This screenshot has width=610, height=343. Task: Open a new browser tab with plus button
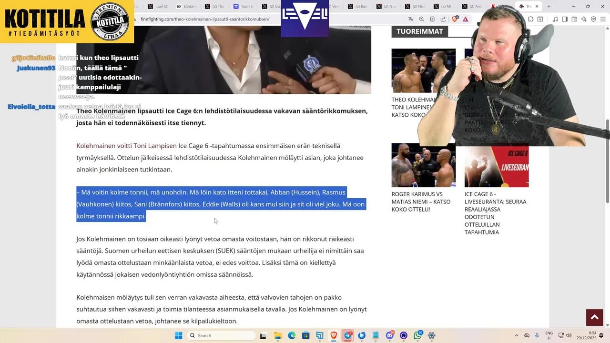click(549, 6)
